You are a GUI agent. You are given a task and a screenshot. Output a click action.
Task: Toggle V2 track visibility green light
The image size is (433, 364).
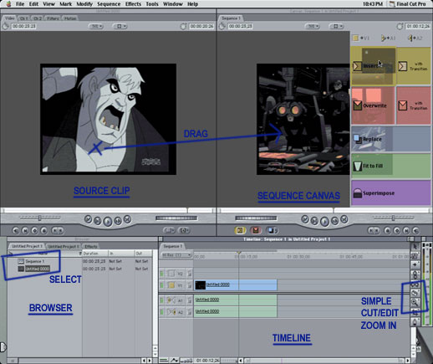click(162, 274)
